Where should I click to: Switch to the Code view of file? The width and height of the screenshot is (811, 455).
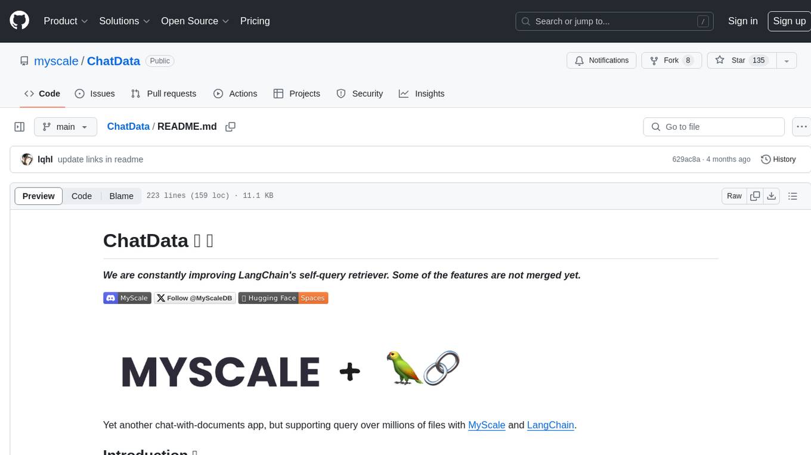point(82,196)
